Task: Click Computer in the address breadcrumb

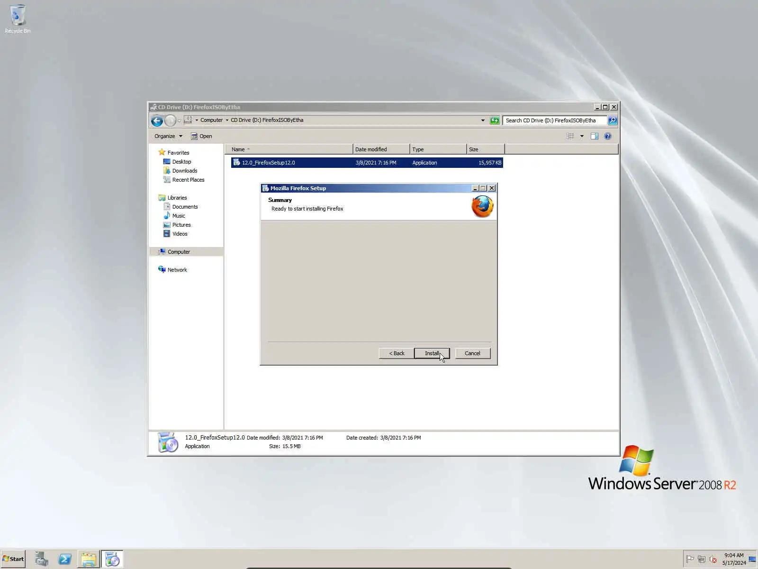Action: click(211, 120)
